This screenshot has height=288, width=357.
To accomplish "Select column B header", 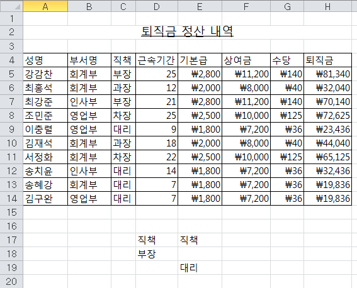I will coord(89,6).
